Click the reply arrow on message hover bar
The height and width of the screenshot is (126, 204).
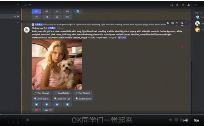177,23
